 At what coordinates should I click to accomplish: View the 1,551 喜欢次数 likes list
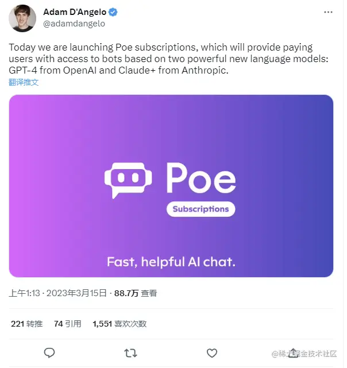[x=119, y=324]
